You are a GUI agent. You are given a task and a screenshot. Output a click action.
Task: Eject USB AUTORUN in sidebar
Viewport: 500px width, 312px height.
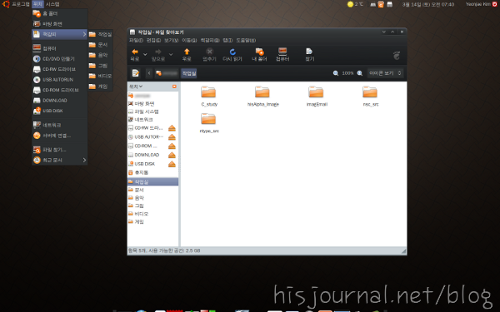172,137
